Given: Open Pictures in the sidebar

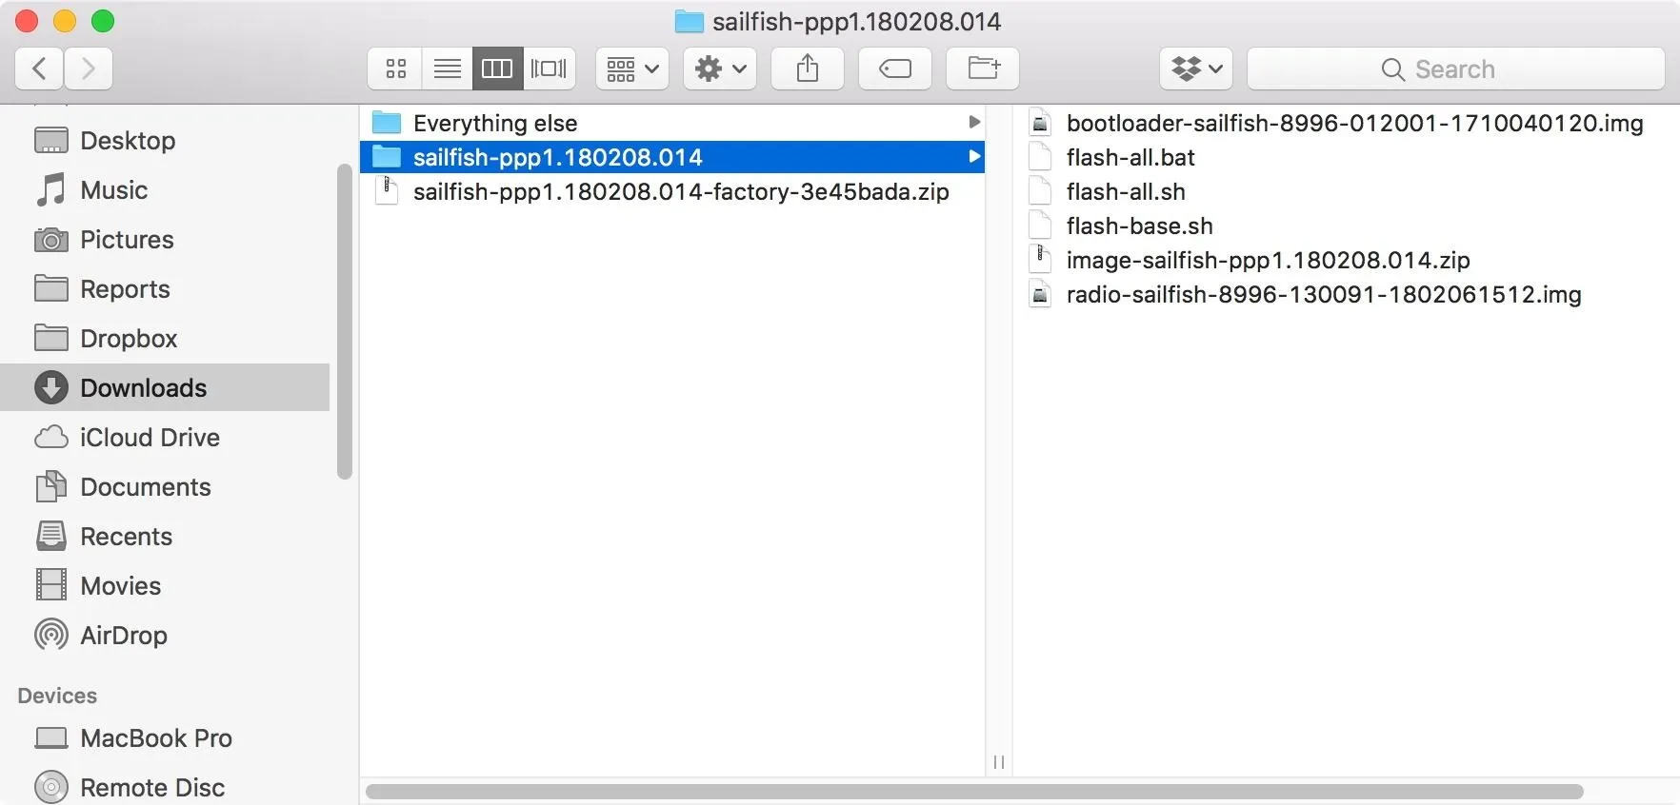Looking at the screenshot, I should [x=165, y=240].
